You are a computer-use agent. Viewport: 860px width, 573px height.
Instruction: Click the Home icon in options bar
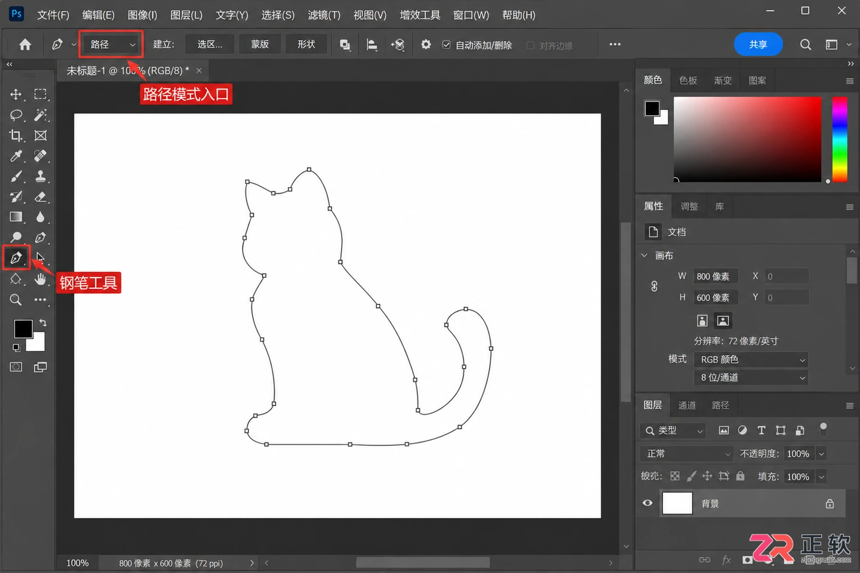point(25,44)
